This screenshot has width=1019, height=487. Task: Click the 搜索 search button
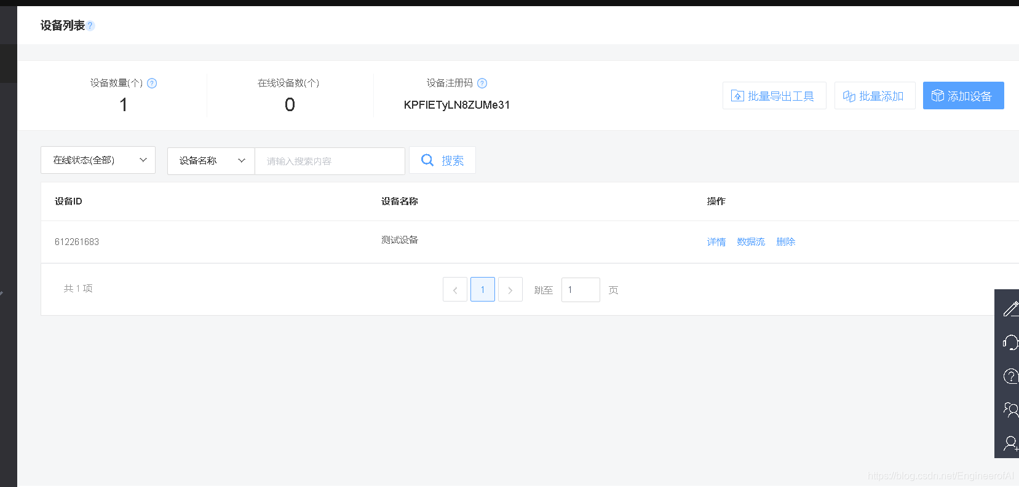[442, 160]
